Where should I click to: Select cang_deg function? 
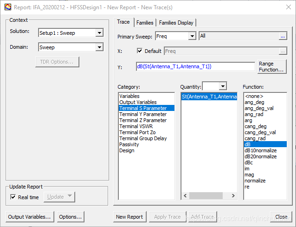click(265, 126)
